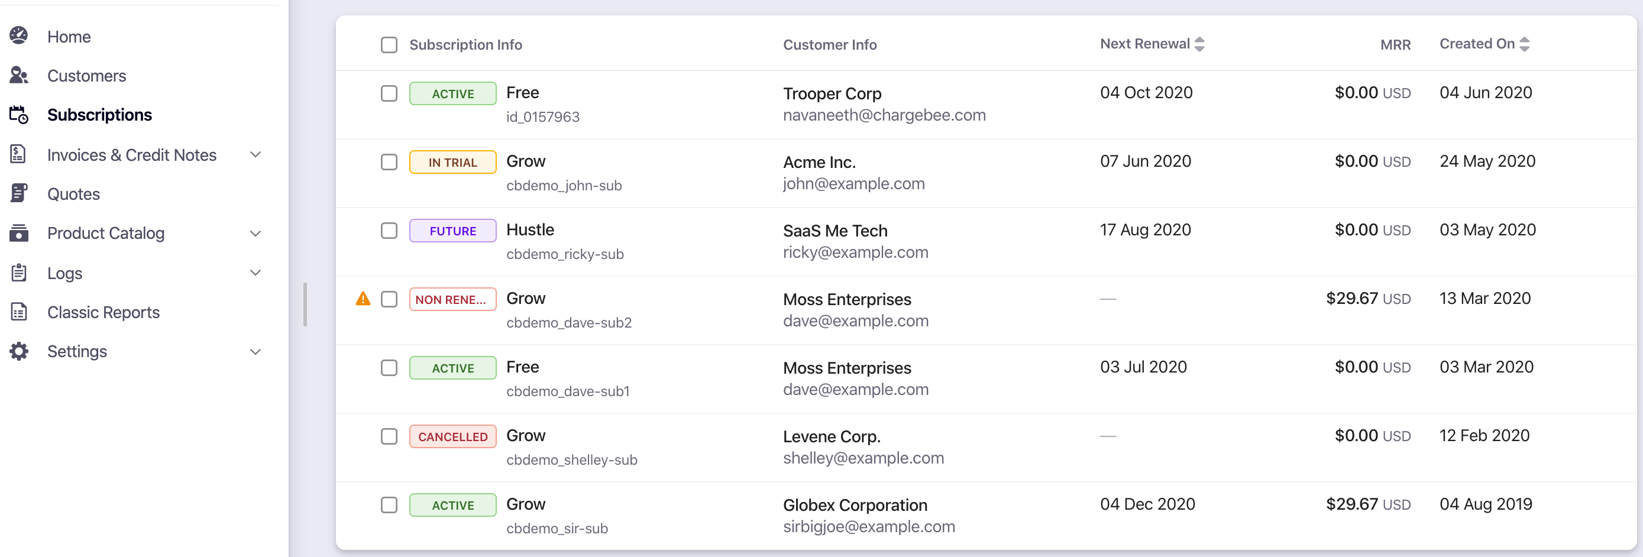Open the Quotes menu item
Viewport: 1643px width, 557px height.
pos(73,194)
